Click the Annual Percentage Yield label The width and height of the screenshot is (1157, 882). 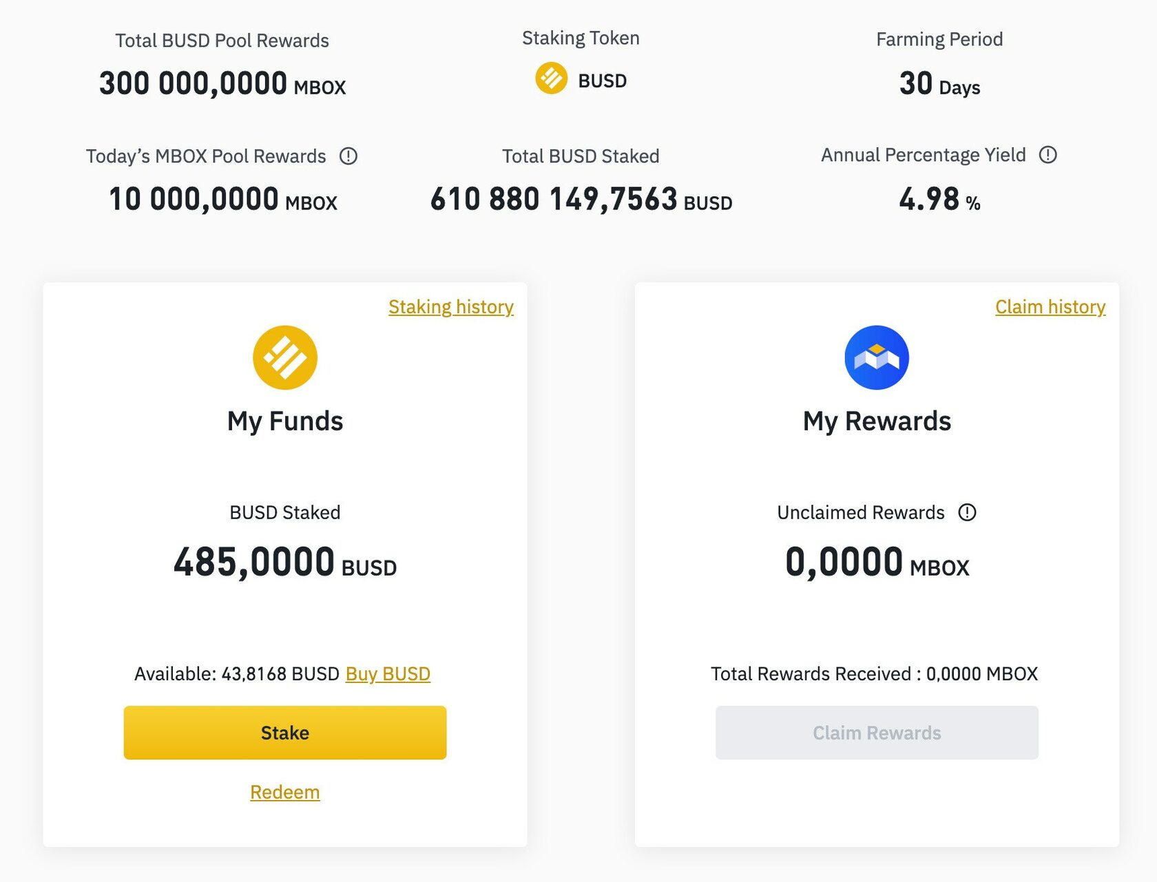pyautogui.click(x=924, y=156)
